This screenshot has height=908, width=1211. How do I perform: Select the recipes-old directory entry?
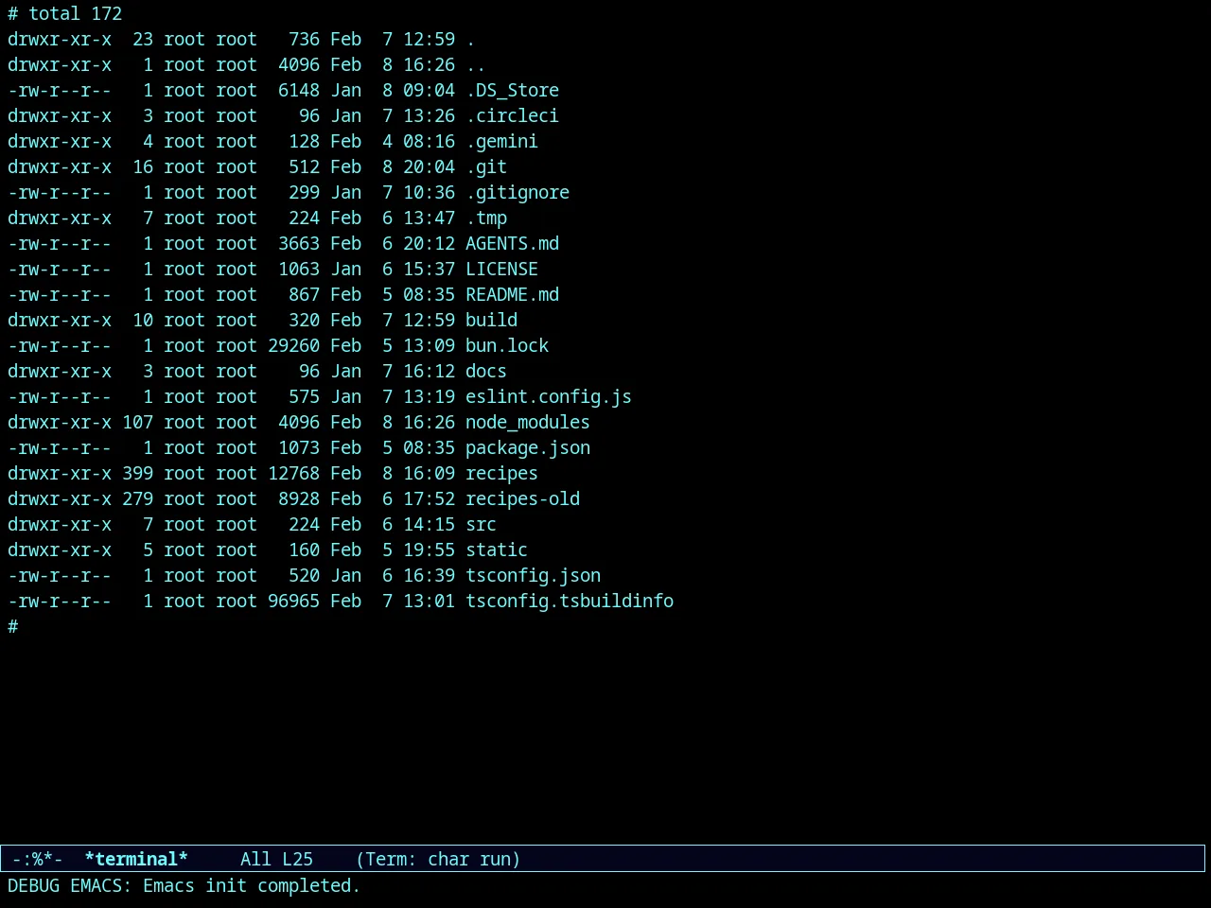(522, 499)
